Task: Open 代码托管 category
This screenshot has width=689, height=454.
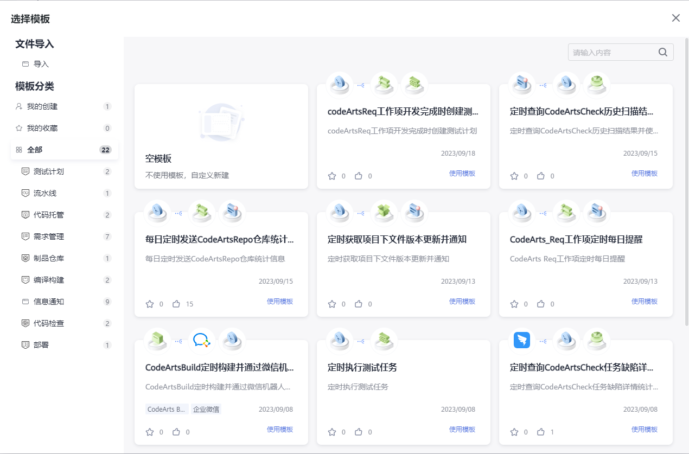Action: coord(65,215)
